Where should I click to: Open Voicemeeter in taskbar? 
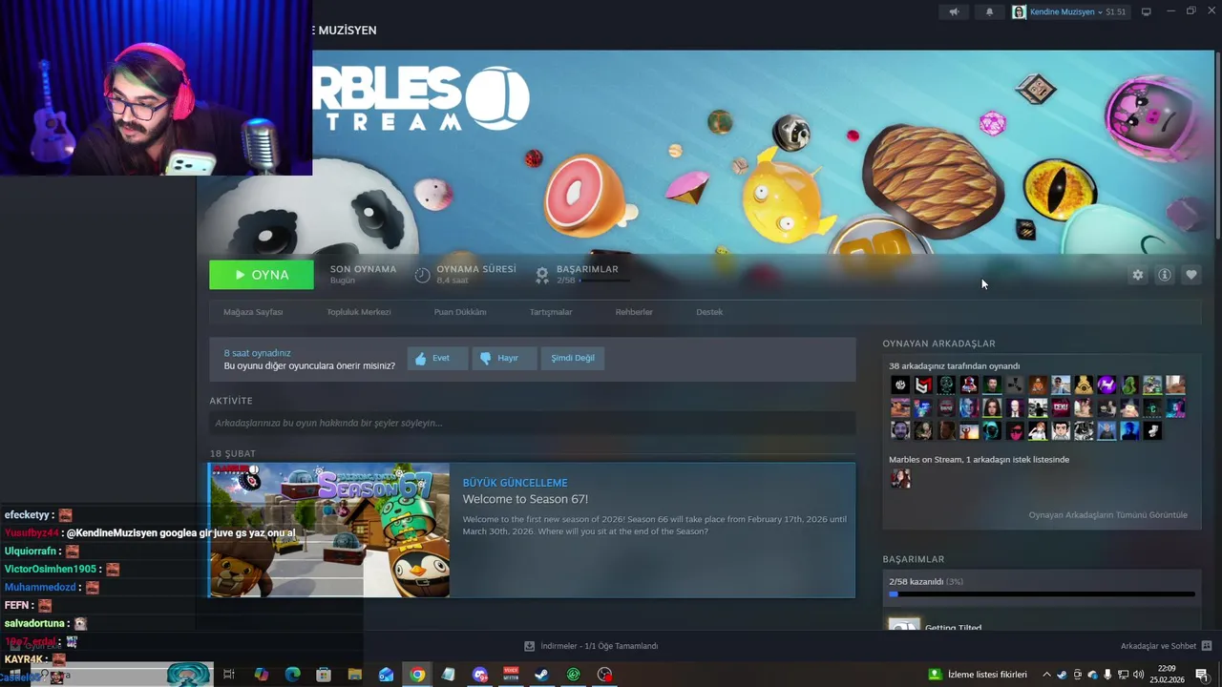(511, 675)
